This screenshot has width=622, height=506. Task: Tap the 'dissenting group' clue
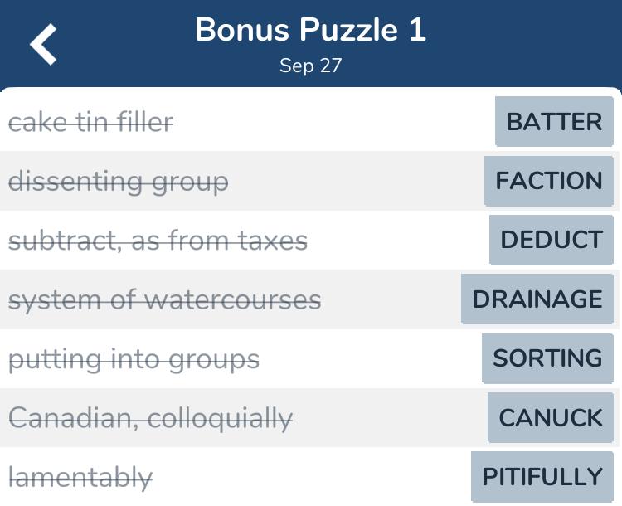pos(119,182)
